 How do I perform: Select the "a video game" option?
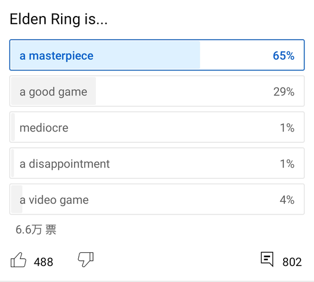point(157,199)
